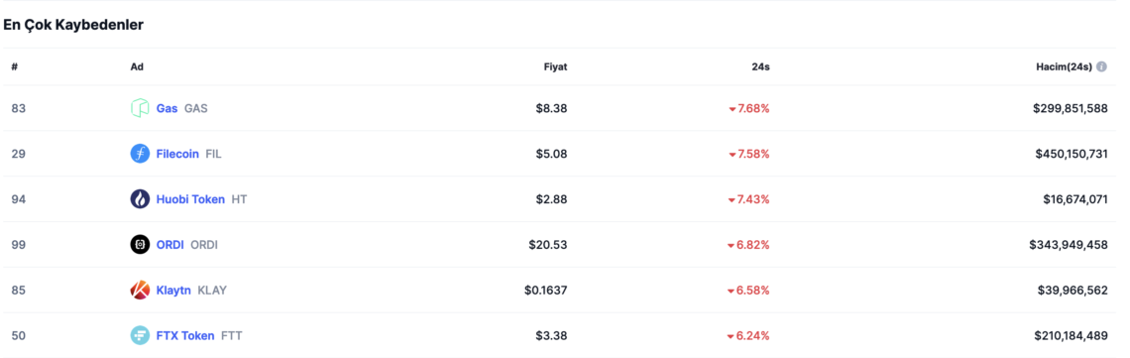This screenshot has width=1130, height=358.
Task: Open the FTX Token link
Action: click(185, 335)
